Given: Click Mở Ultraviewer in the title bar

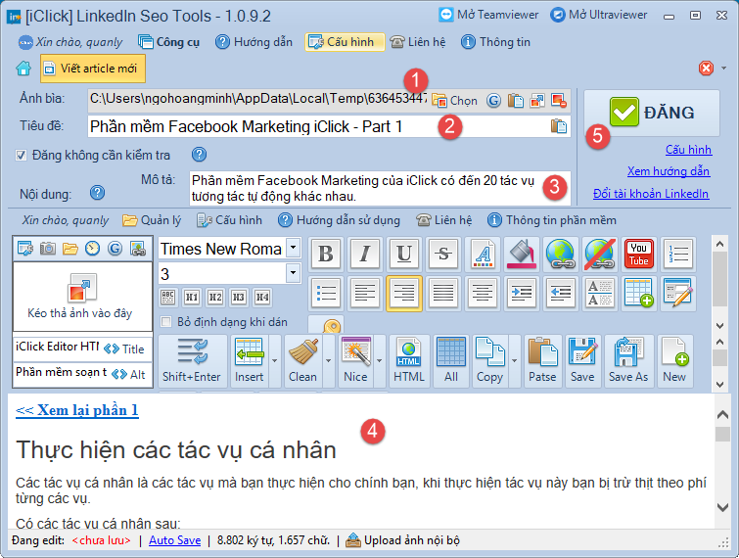Looking at the screenshot, I should (x=599, y=15).
